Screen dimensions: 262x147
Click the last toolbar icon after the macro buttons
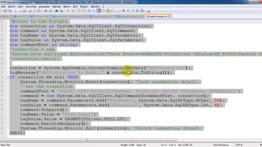tap(148, 11)
